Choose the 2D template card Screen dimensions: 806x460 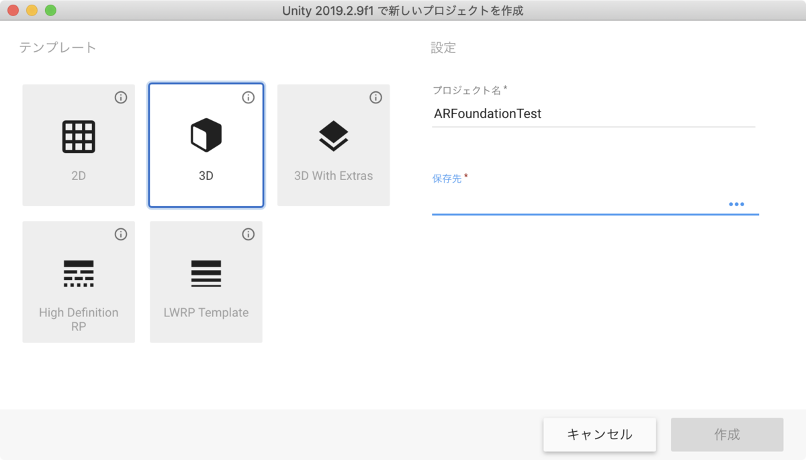point(79,144)
